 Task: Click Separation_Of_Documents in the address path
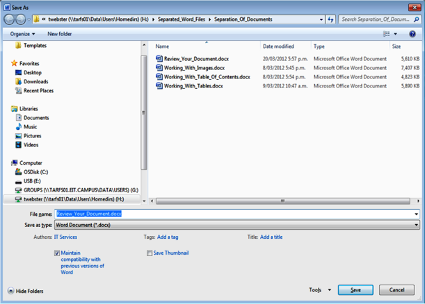coord(243,19)
